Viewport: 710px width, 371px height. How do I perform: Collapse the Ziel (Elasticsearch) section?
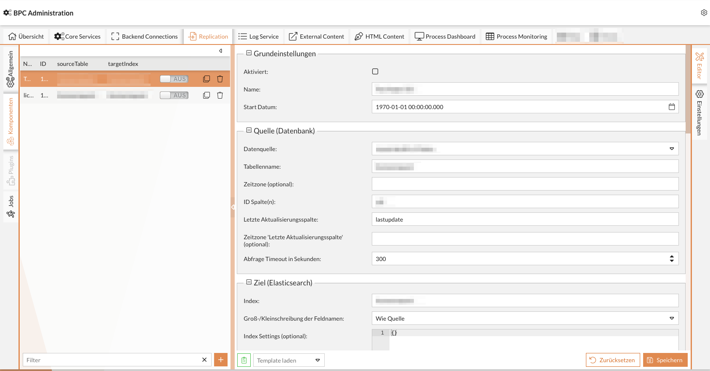[x=249, y=282]
